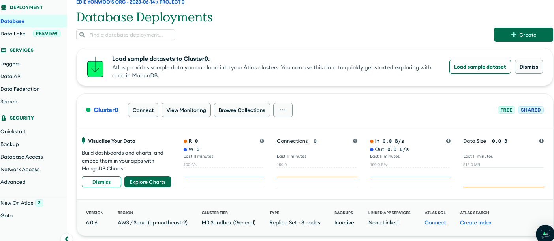The height and width of the screenshot is (241, 554).
Task: Open Search in the sidebar
Action: point(9,101)
